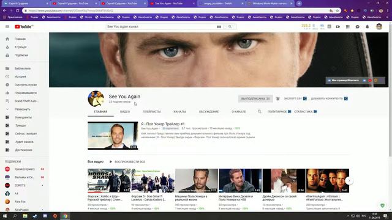Open the notifications bell in header
This screenshot has height=220, width=392.
[x=367, y=27]
